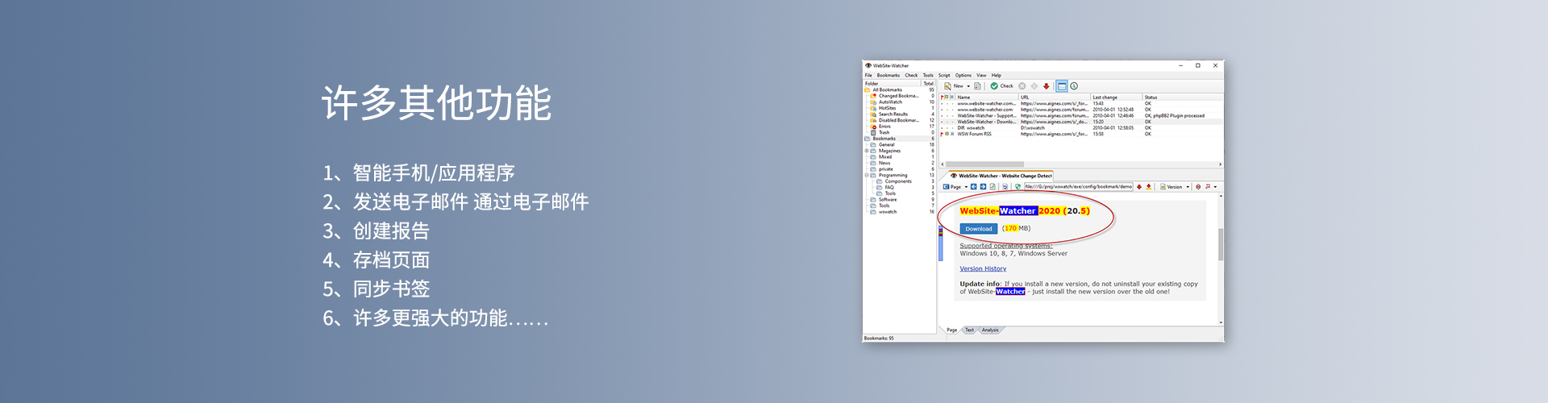This screenshot has height=403, width=1548.
Task: Expand the Magazines folder in tree
Action: [867, 151]
